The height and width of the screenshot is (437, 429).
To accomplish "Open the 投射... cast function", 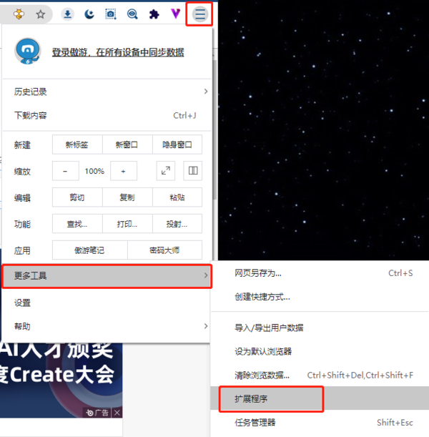I will (x=177, y=224).
